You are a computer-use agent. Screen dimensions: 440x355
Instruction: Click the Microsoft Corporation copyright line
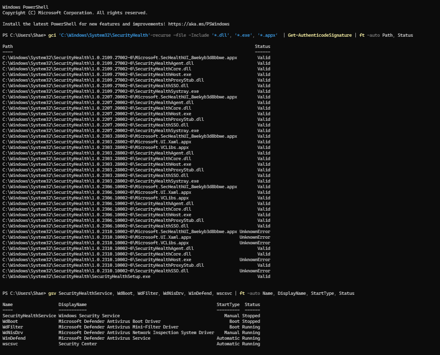(75, 13)
